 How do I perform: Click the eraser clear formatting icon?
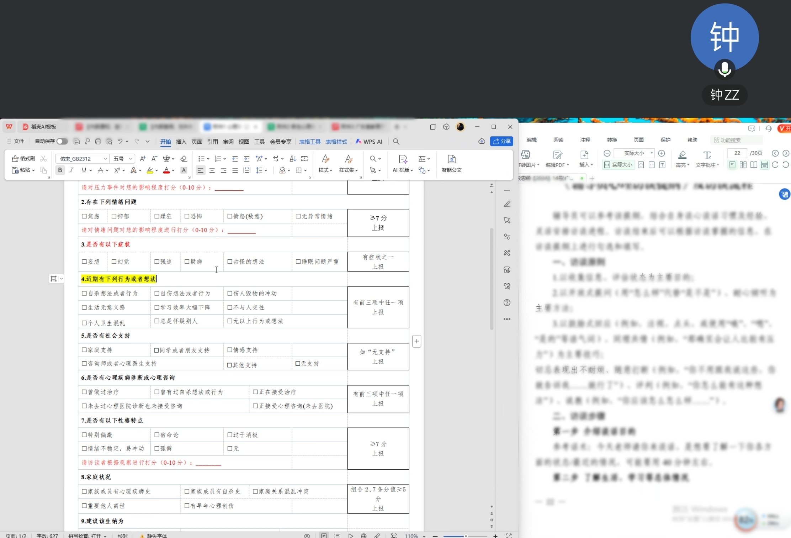click(184, 159)
